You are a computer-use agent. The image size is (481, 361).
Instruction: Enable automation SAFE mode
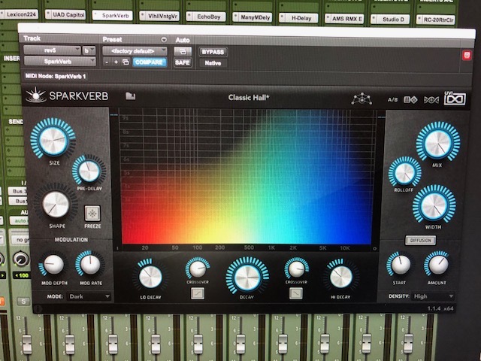point(183,62)
